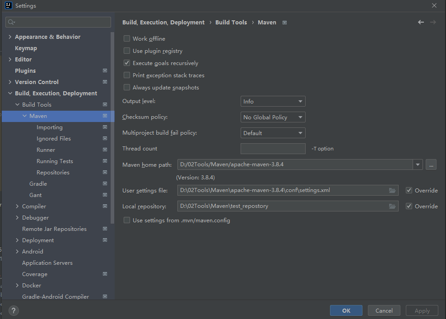Navigate back with the left arrow
Screen dimensions: 446x319
pos(421,22)
